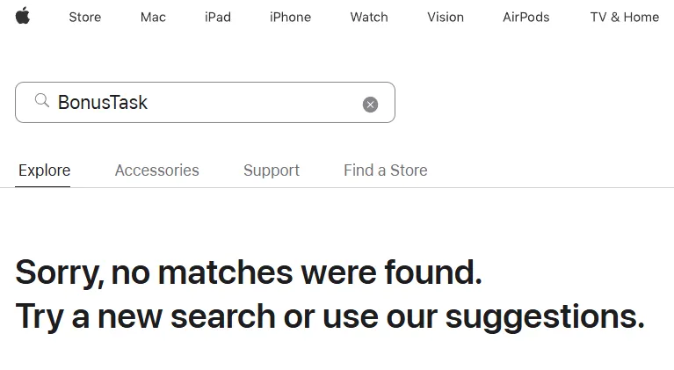
Task: Open the TV & Home menu item
Action: click(x=625, y=17)
